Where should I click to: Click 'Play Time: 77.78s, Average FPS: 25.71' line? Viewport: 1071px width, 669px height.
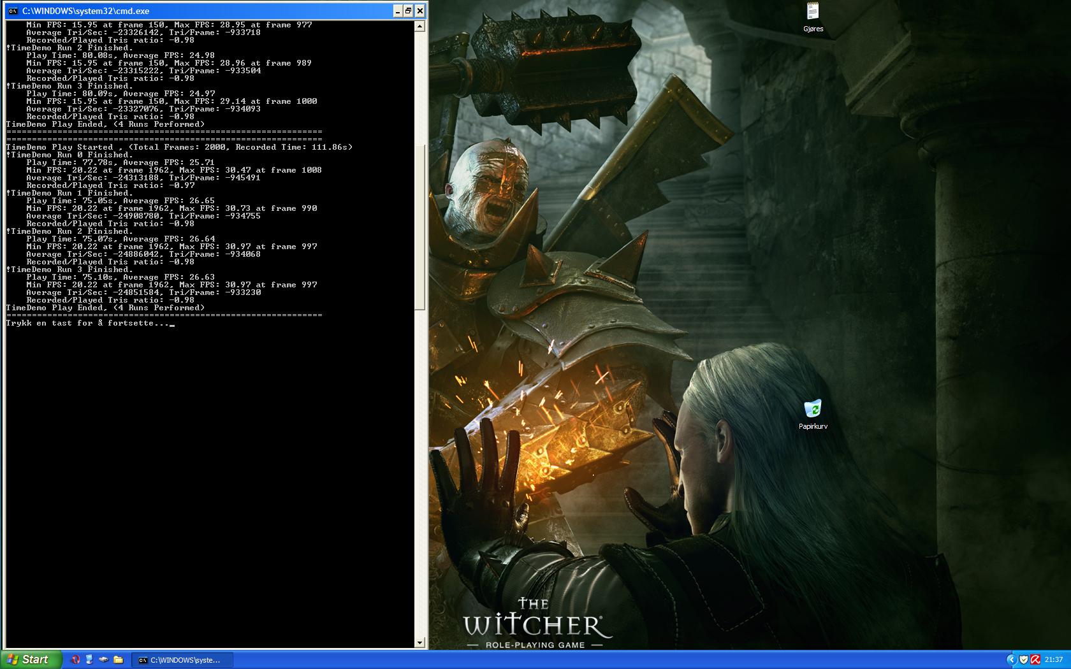120,162
